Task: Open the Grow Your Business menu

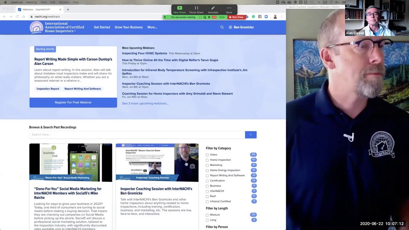Action: pyautogui.click(x=129, y=27)
